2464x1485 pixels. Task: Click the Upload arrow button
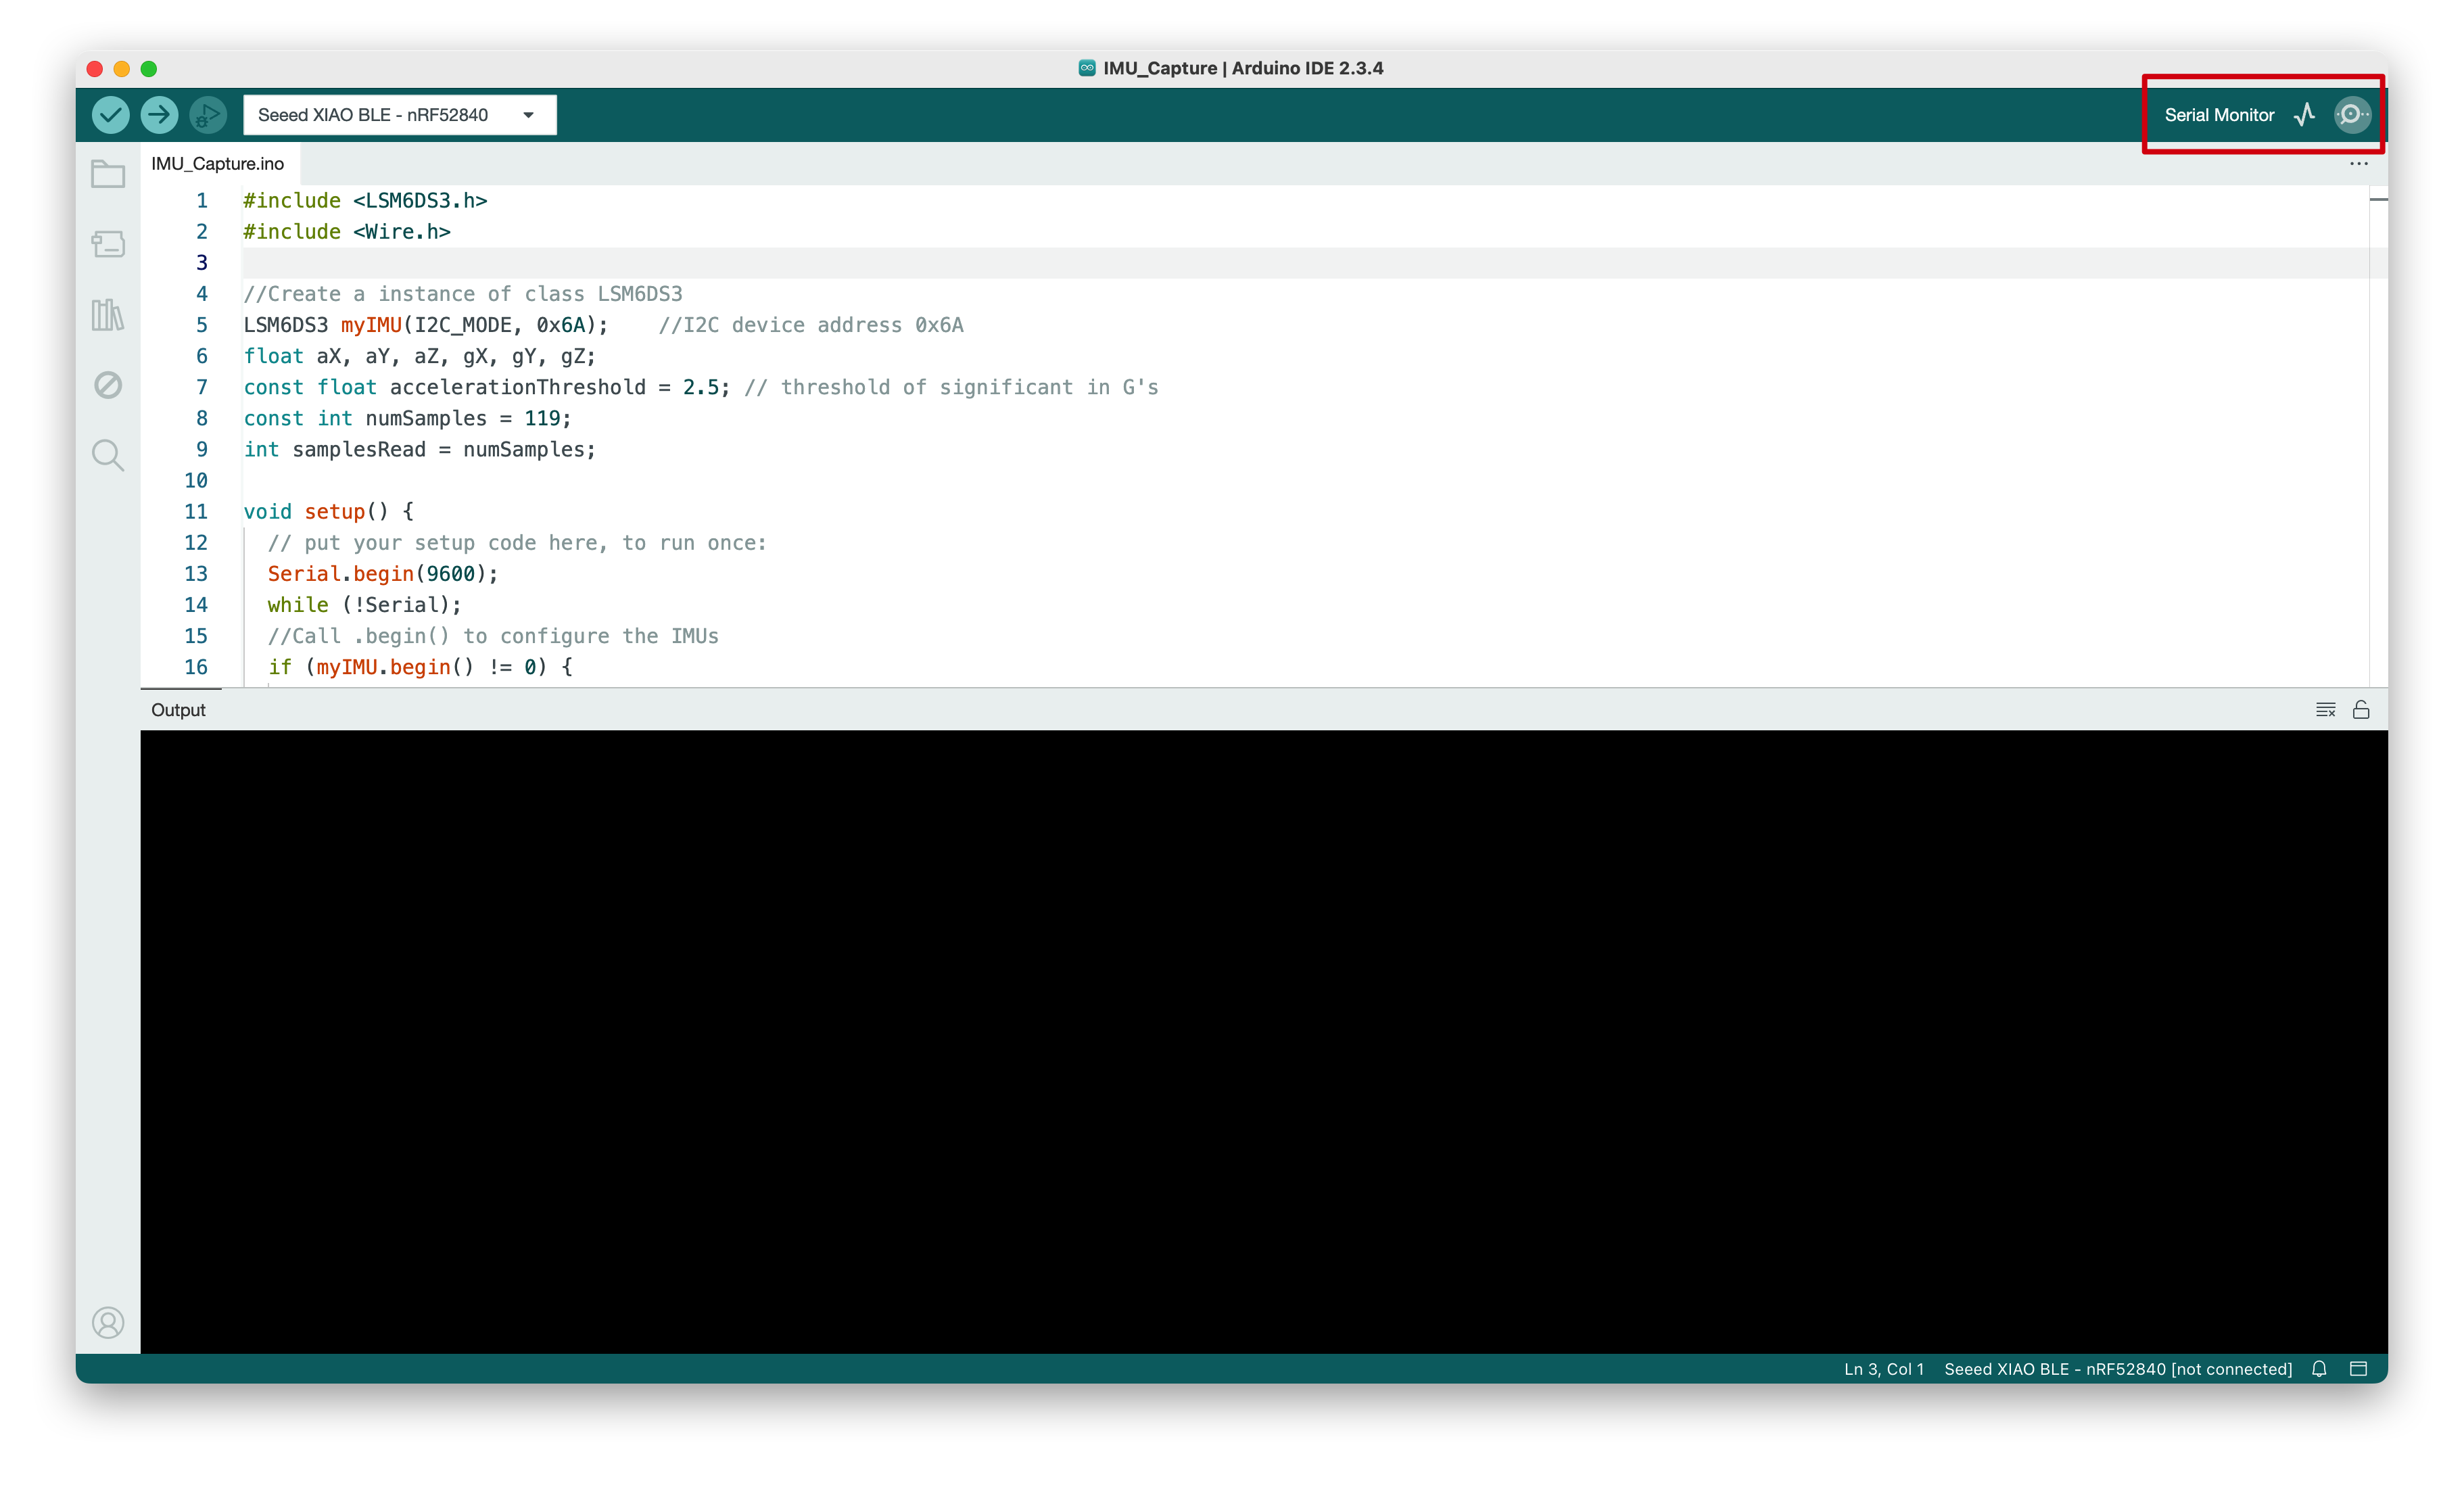(159, 115)
